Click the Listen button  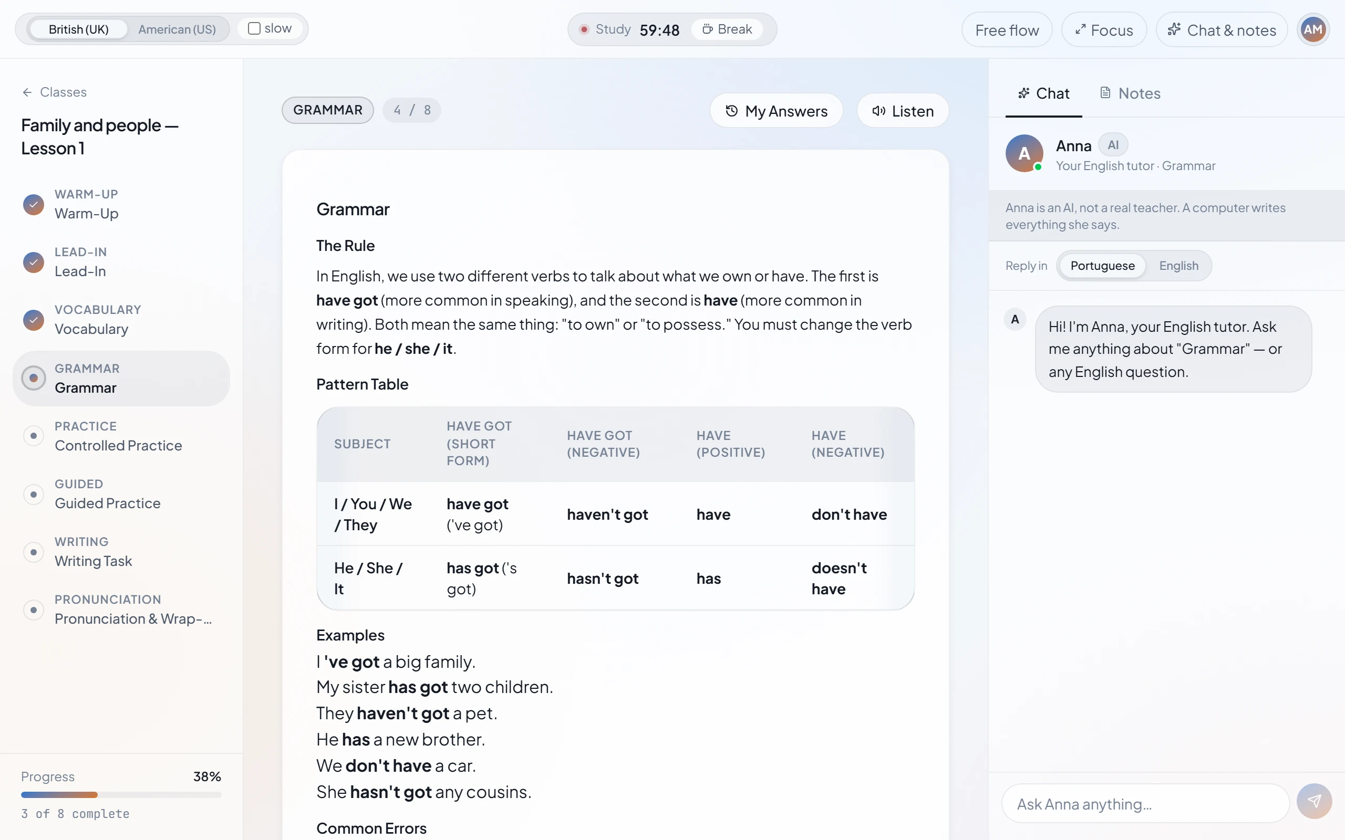click(x=903, y=111)
